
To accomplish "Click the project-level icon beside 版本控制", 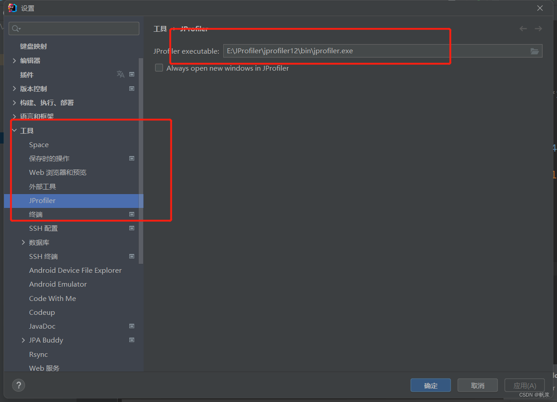I will pyautogui.click(x=132, y=89).
